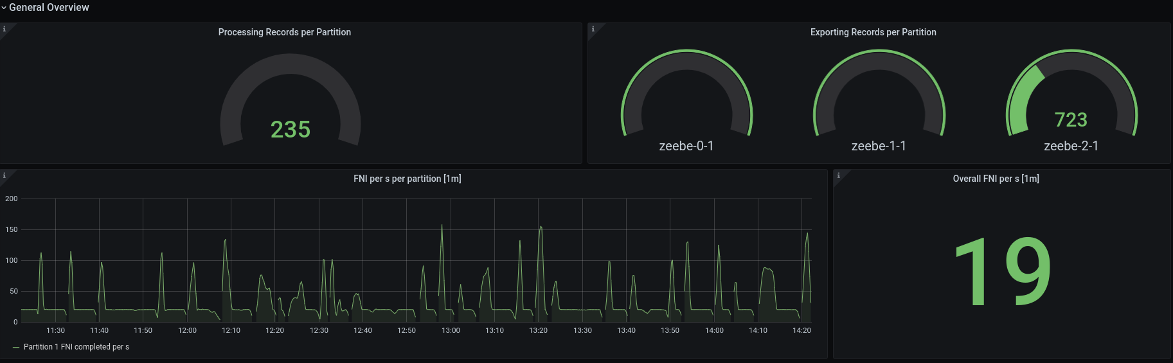
Task: Click the zeebe-1-1 gauge label
Action: coord(879,146)
